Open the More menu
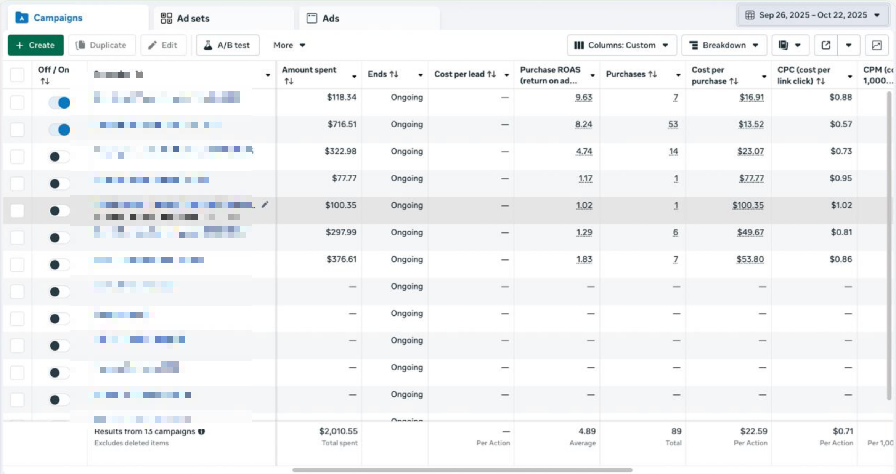 289,45
